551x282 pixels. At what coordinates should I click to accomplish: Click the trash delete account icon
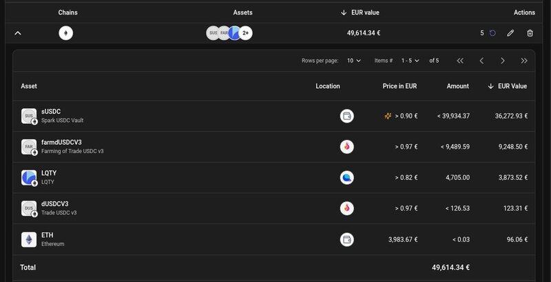click(530, 33)
